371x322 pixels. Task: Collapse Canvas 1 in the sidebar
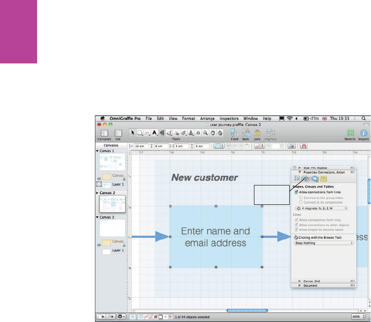tap(97, 151)
